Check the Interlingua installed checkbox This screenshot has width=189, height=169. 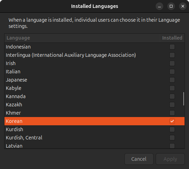172,55
